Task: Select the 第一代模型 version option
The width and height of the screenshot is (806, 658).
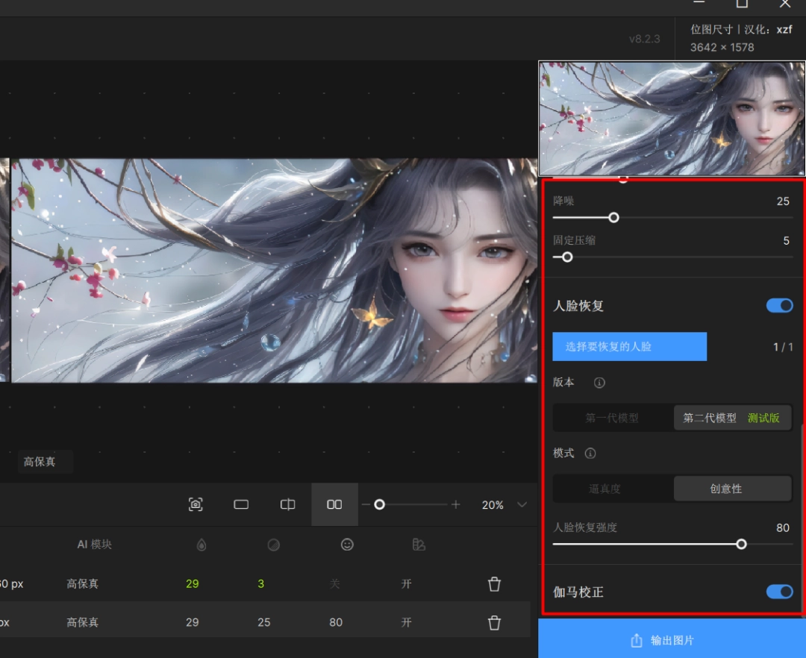Action: click(612, 418)
